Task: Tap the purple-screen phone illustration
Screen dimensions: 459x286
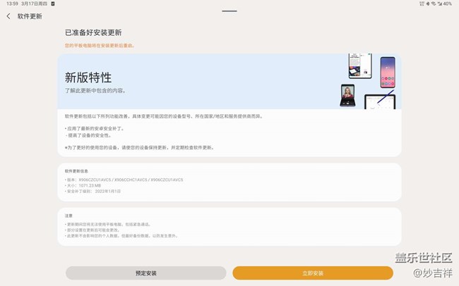Action: click(x=388, y=73)
